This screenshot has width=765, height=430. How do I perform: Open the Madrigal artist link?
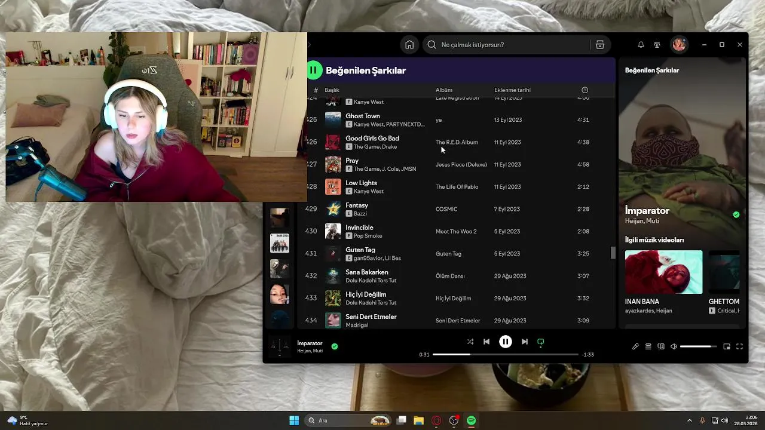pyautogui.click(x=357, y=325)
